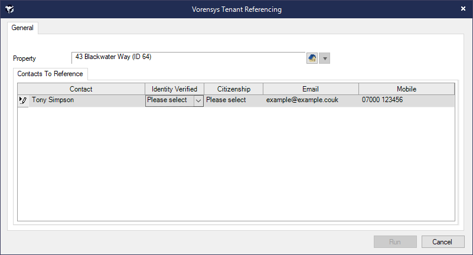Click the Property field showing 43 Blackwater Way

188,58
